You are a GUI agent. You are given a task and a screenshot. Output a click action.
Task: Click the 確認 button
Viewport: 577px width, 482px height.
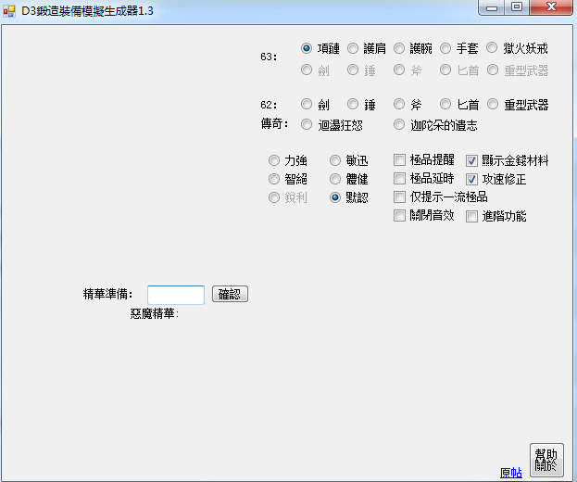click(230, 294)
